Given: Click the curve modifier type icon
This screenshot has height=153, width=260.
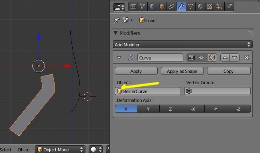Looking at the screenshot, I should 131,57.
